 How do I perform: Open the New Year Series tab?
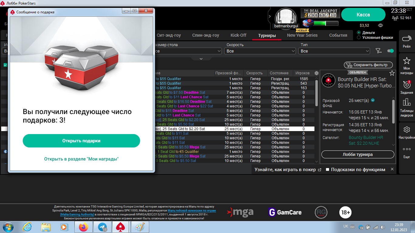point(302,35)
